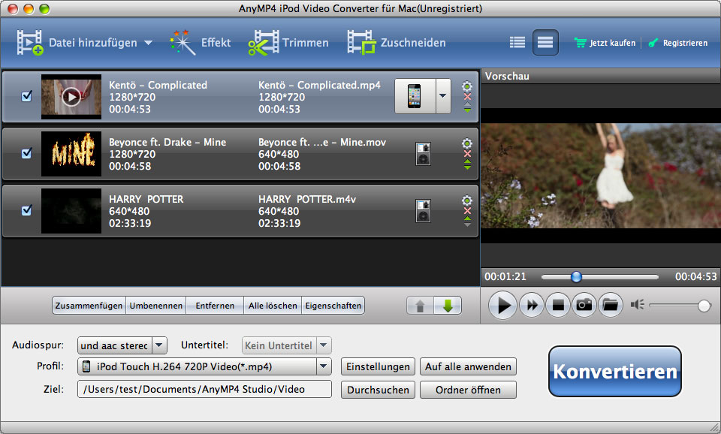Click Durchsuchen to choose destination
The width and height of the screenshot is (721, 434).
pyautogui.click(x=378, y=390)
